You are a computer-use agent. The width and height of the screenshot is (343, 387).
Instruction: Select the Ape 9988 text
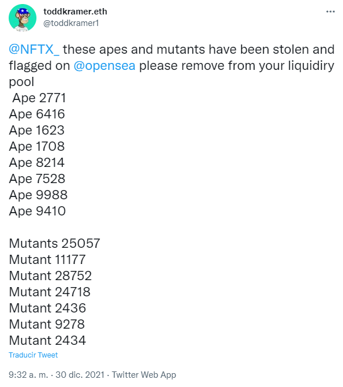tap(38, 195)
